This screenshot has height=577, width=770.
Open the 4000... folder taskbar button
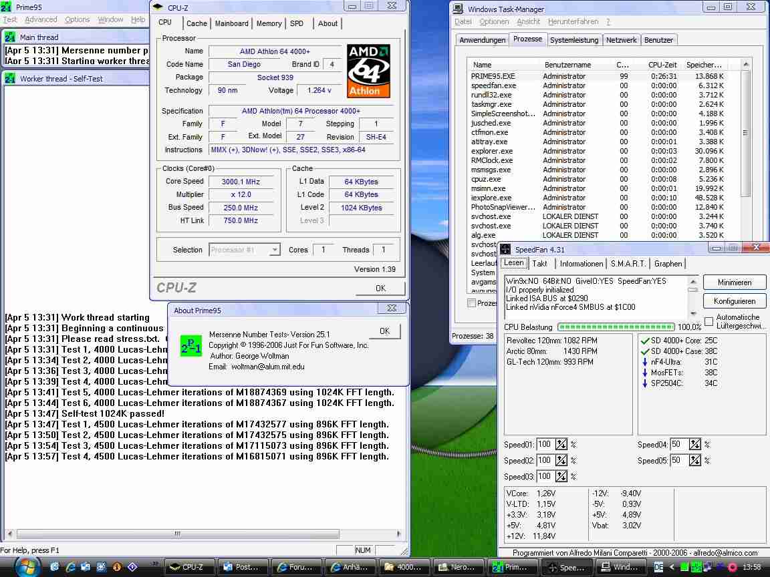click(404, 567)
